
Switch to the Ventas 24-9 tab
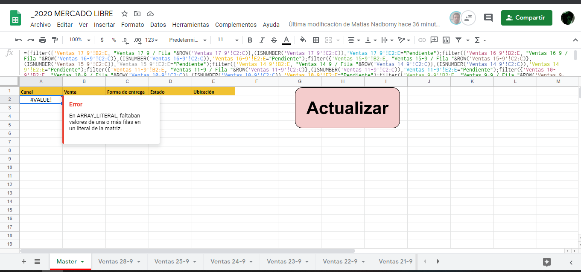click(232, 261)
